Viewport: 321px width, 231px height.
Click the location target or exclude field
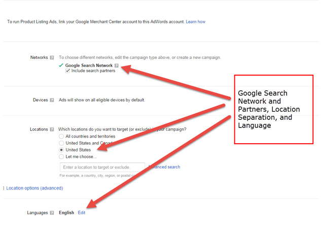(x=102, y=167)
